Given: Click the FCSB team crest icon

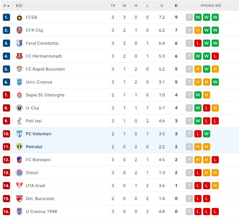Looking at the screenshot, I should click(19, 17).
